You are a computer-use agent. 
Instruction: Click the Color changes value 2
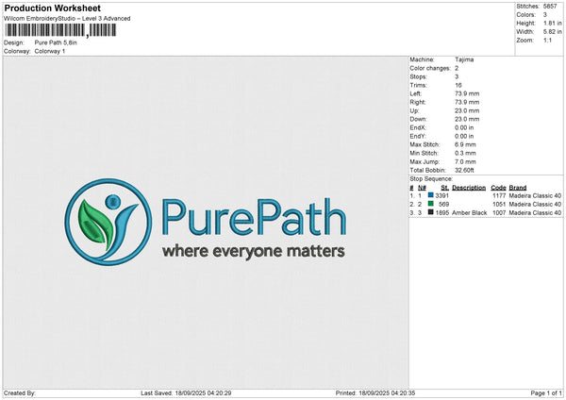click(457, 68)
